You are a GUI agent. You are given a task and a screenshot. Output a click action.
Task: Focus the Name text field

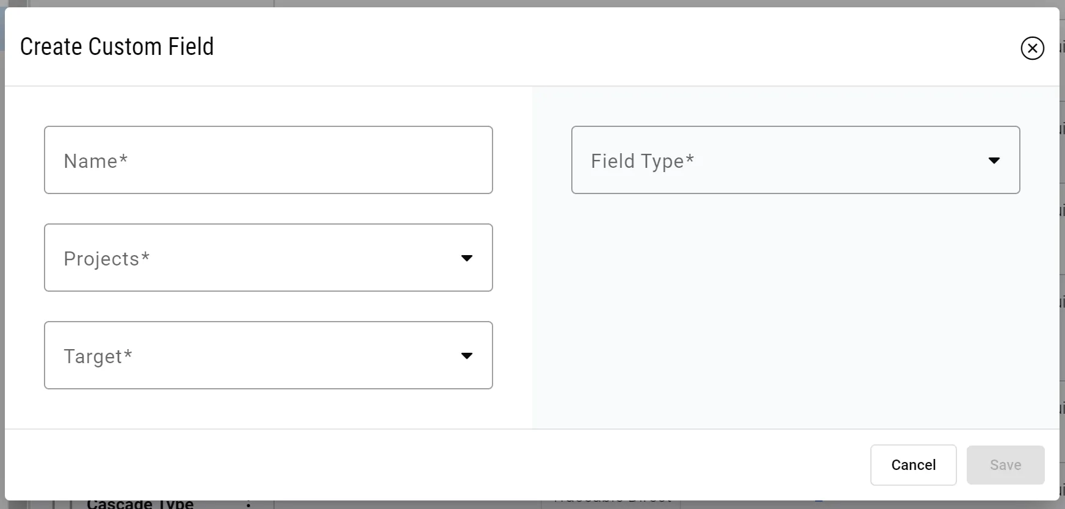point(269,160)
